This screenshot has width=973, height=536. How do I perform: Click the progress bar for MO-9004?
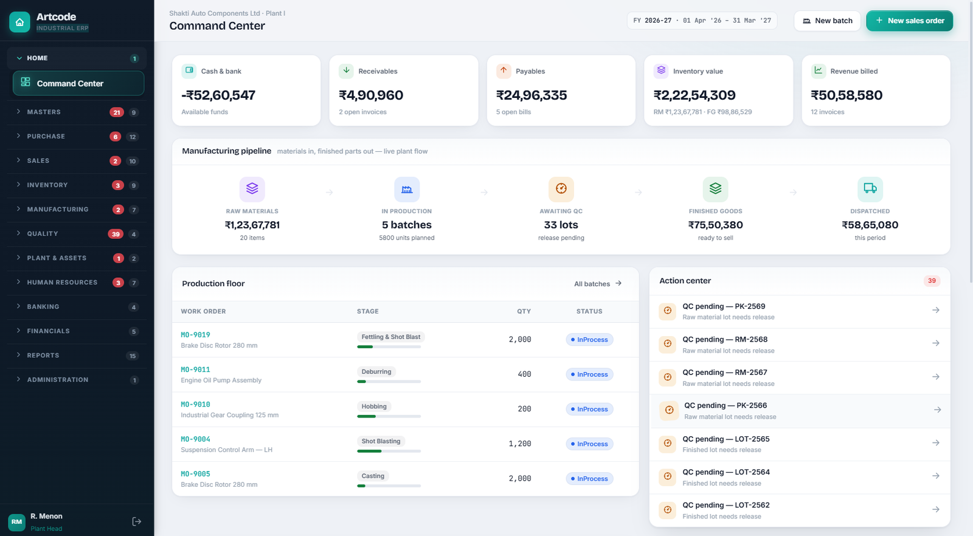(389, 451)
